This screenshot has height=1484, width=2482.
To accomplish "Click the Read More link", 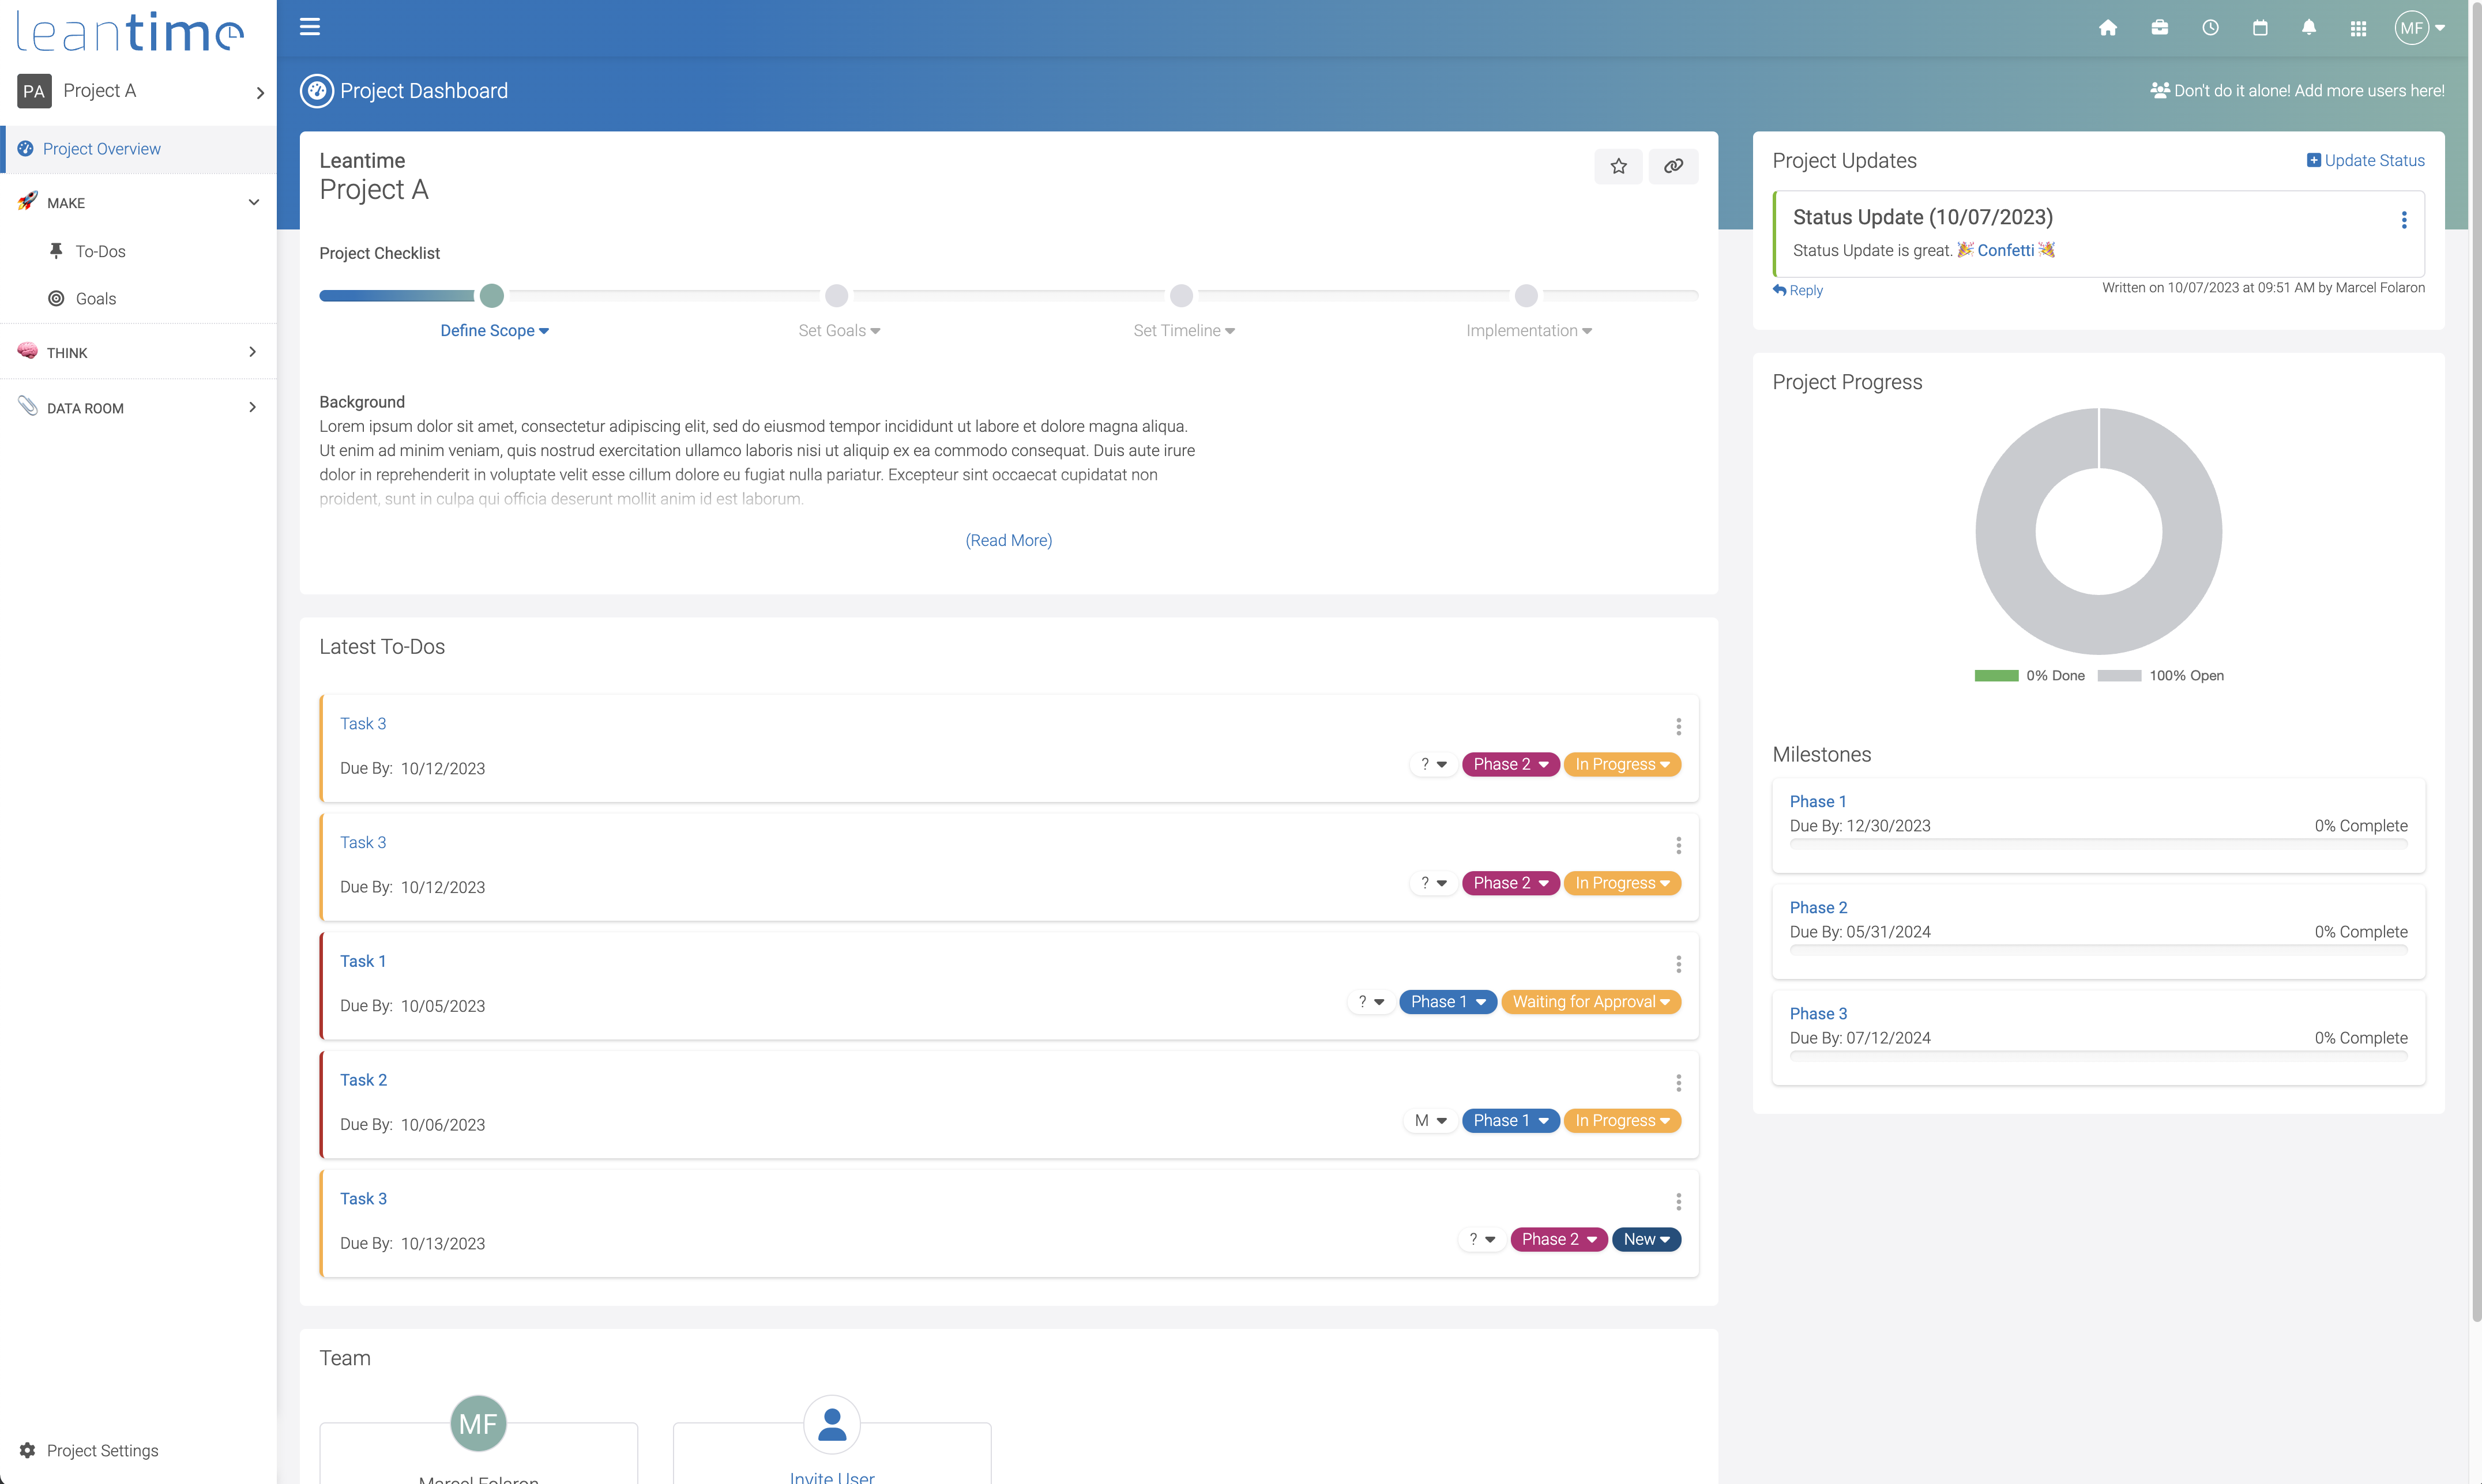I will tap(1008, 540).
